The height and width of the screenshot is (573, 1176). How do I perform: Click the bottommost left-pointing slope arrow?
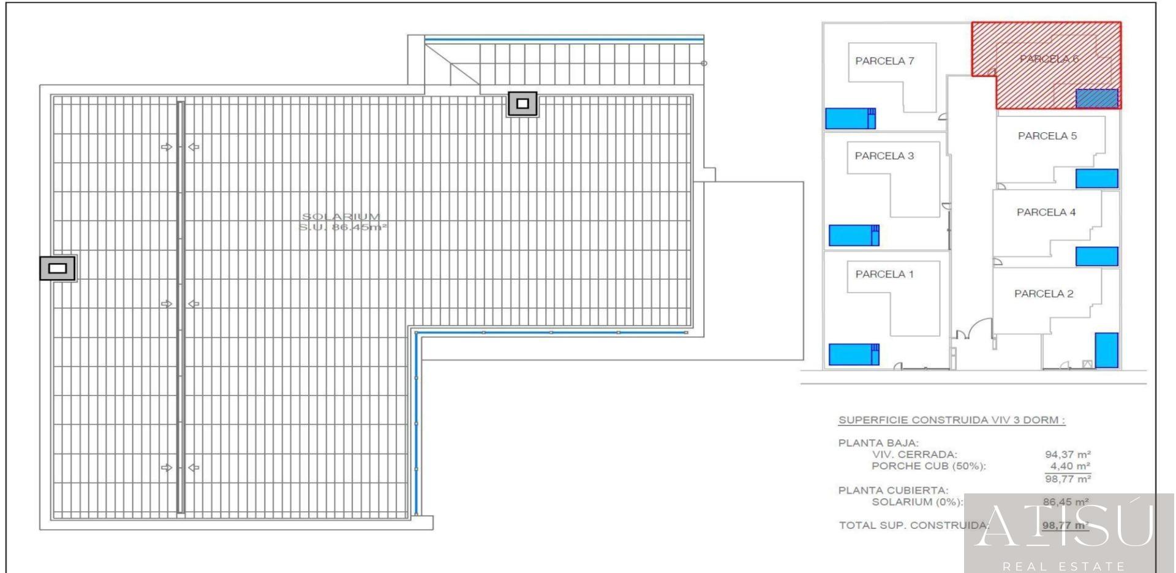(x=194, y=468)
